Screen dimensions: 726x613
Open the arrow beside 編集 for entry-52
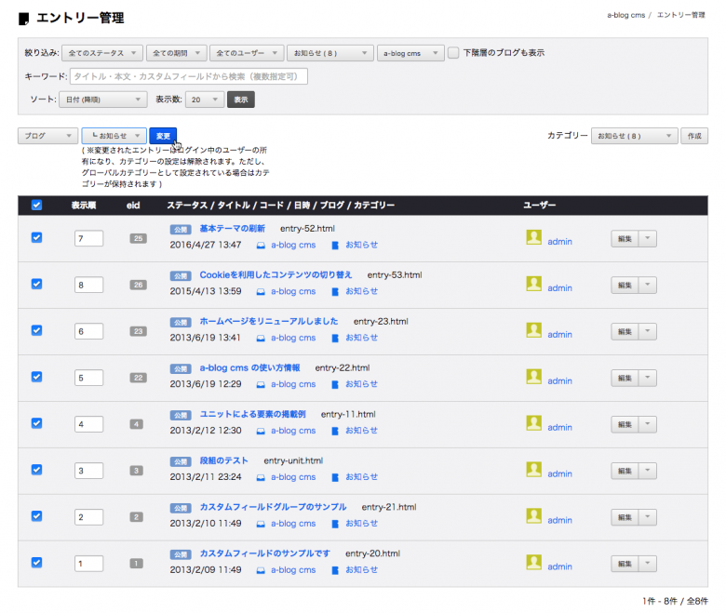pyautogui.click(x=649, y=239)
